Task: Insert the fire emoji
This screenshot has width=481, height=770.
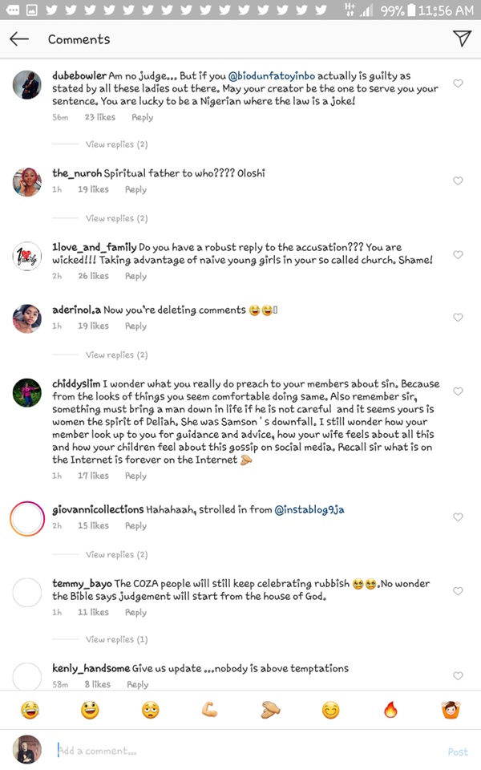Action: (x=390, y=710)
